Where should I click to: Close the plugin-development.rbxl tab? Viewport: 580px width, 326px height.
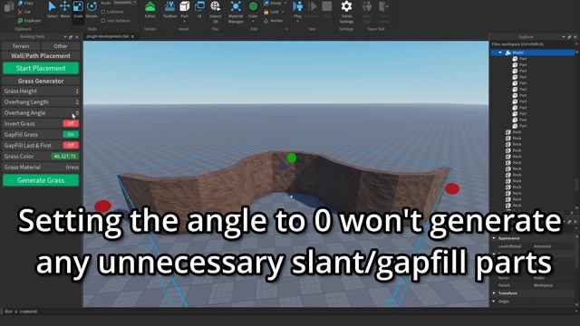pyautogui.click(x=133, y=36)
